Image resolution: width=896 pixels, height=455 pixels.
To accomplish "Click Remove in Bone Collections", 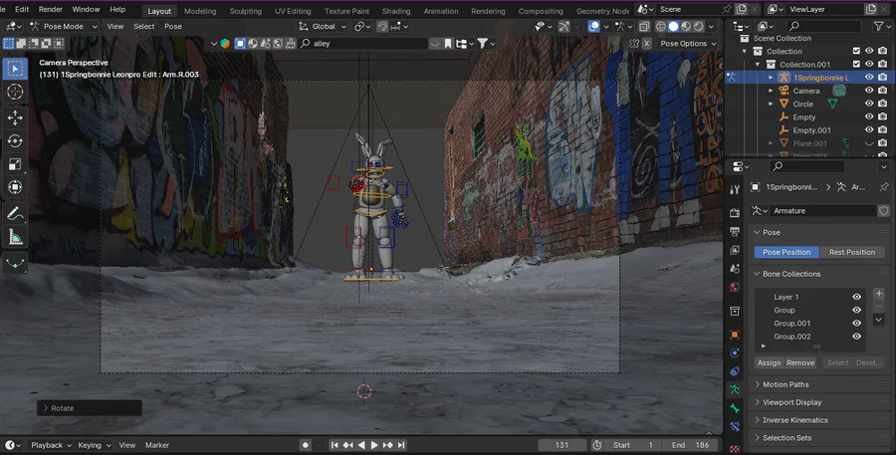I will 800,363.
